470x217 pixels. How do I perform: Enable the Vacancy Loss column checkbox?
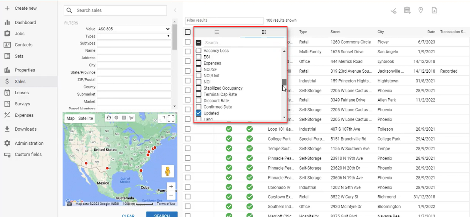(199, 51)
